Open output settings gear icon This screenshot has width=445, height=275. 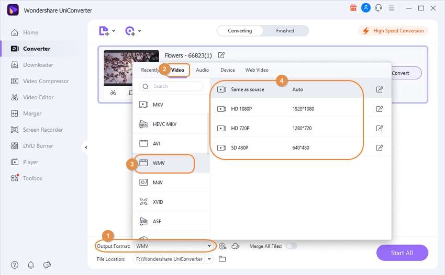click(222, 246)
